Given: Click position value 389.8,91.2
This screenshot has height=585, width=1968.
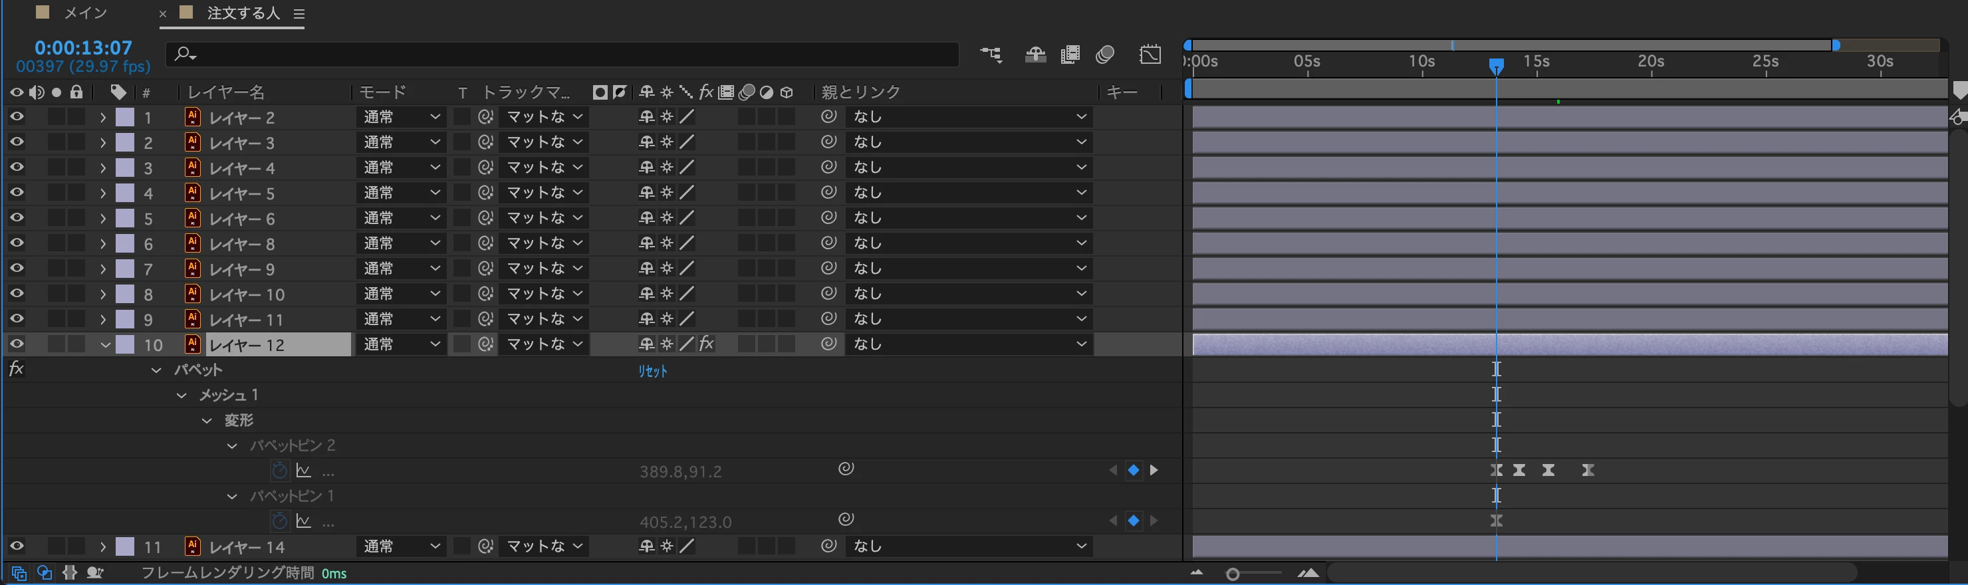Looking at the screenshot, I should [681, 471].
